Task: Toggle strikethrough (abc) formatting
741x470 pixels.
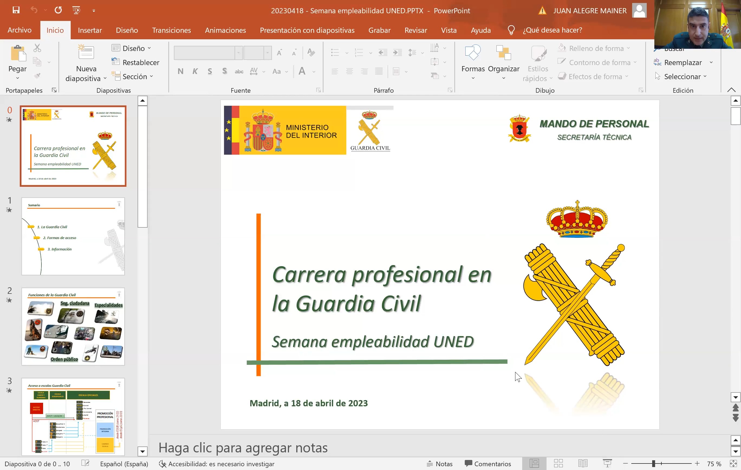Action: (x=239, y=72)
